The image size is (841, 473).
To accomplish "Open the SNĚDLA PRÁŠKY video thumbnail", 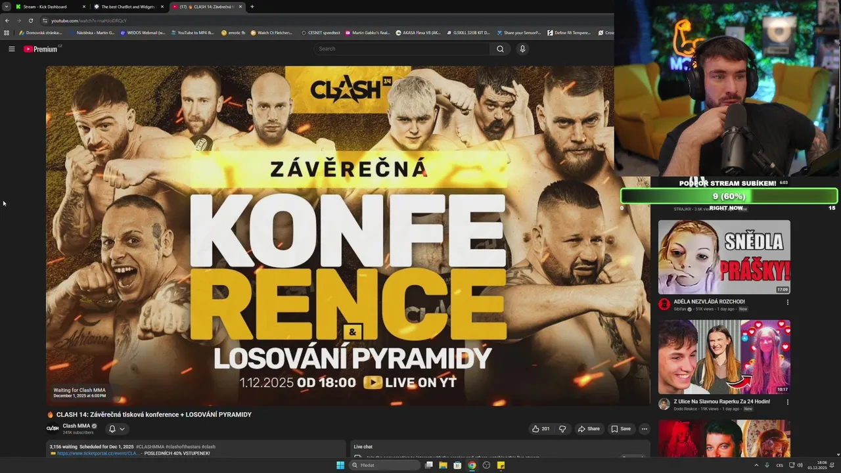I will pyautogui.click(x=724, y=257).
